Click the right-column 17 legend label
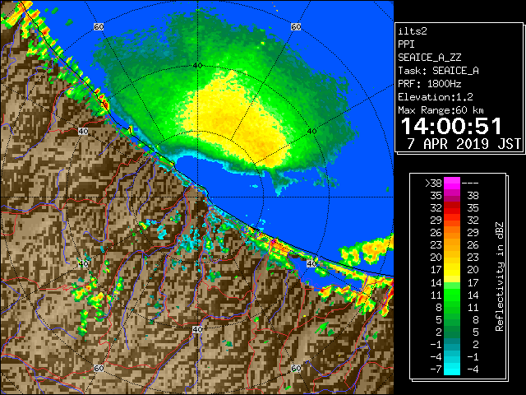Screen dimensions: 526x395 (473, 282)
